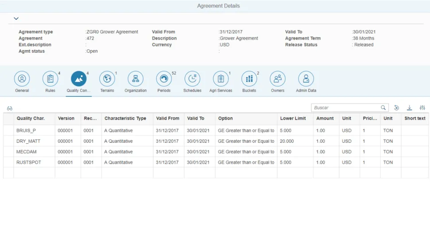Open the Buckets chart icon
This screenshot has width=430, height=241.
tap(249, 79)
